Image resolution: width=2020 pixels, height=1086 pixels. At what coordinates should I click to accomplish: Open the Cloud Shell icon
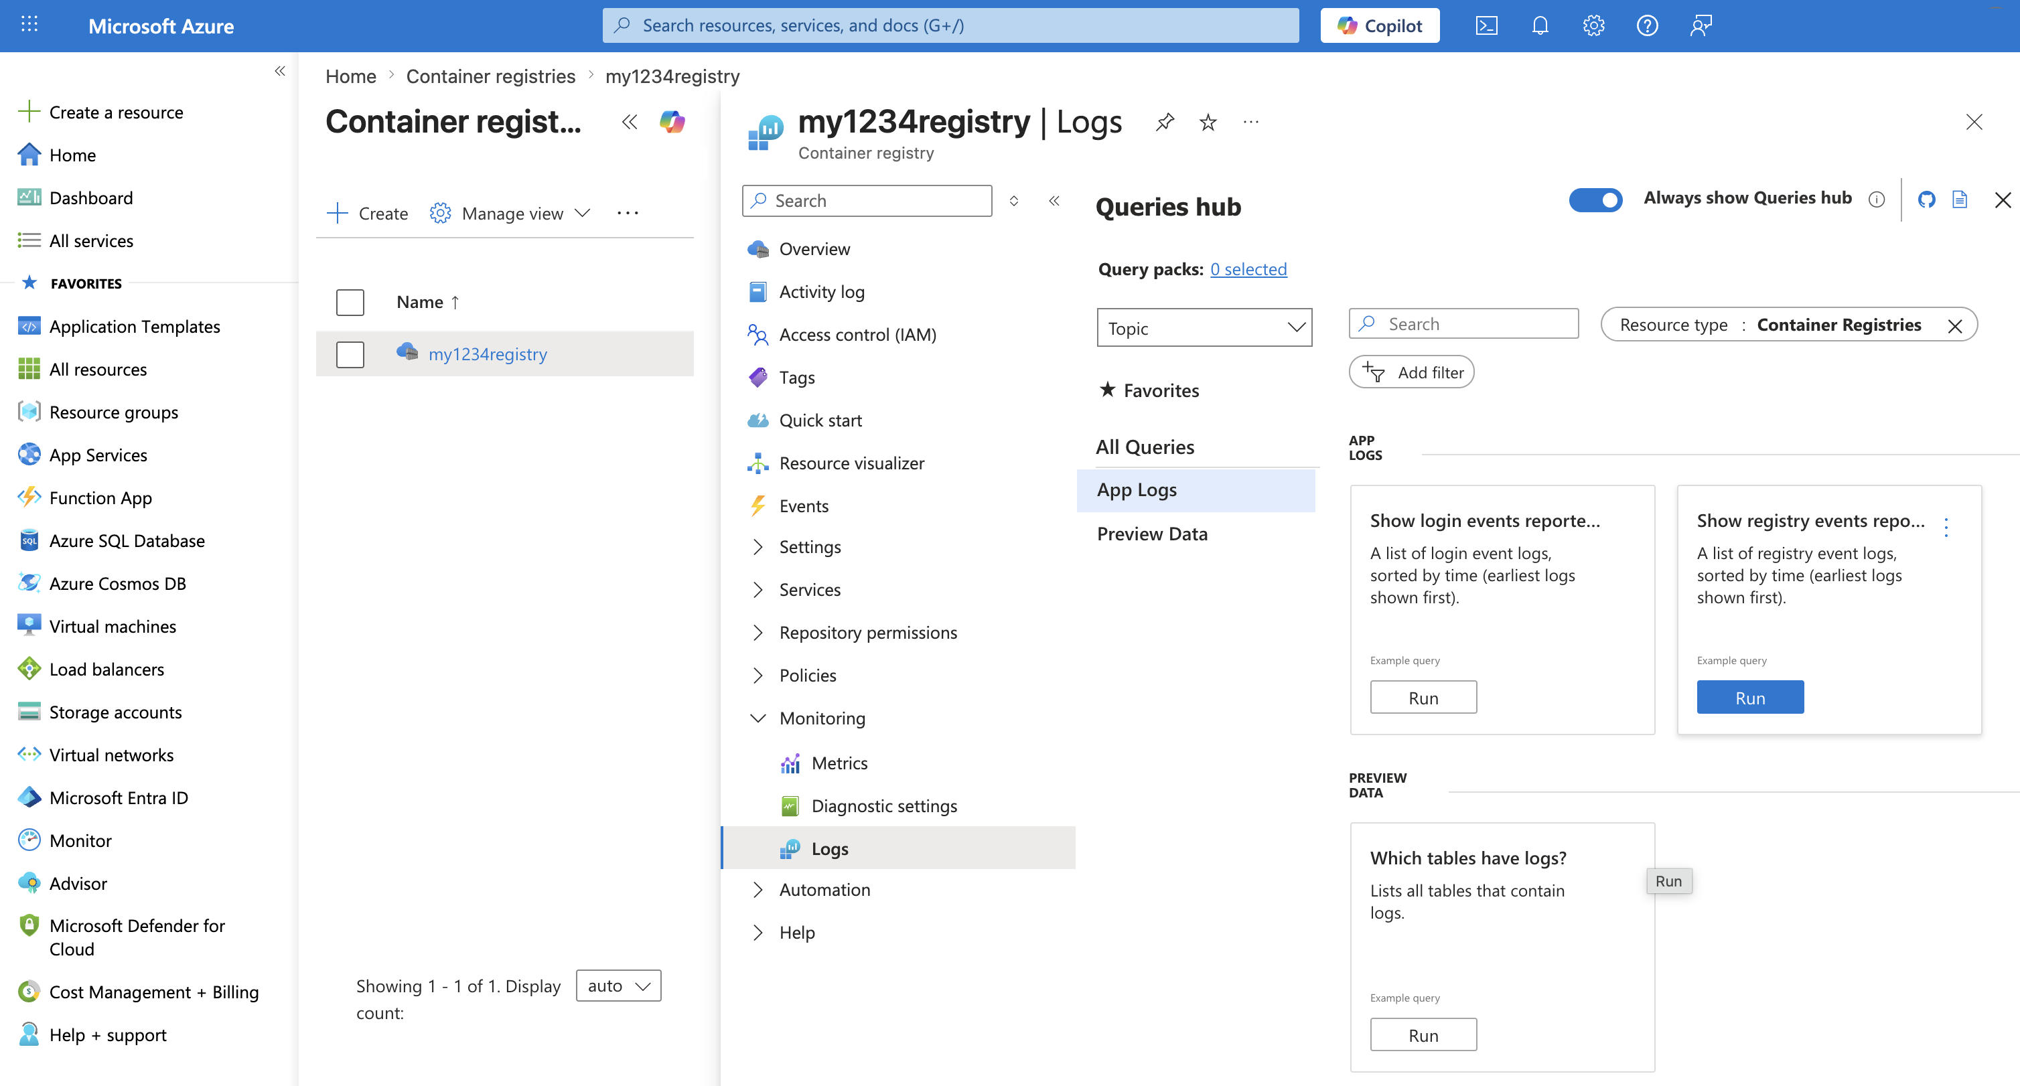click(1486, 26)
